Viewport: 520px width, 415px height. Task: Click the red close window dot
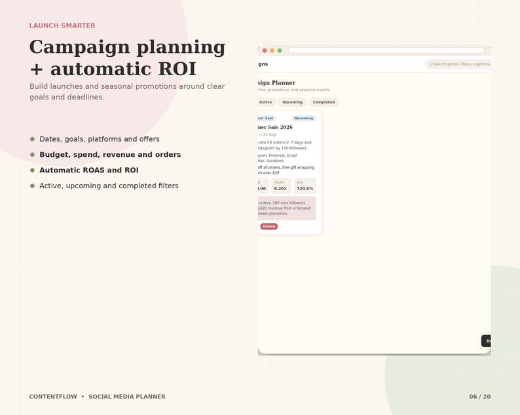click(265, 50)
